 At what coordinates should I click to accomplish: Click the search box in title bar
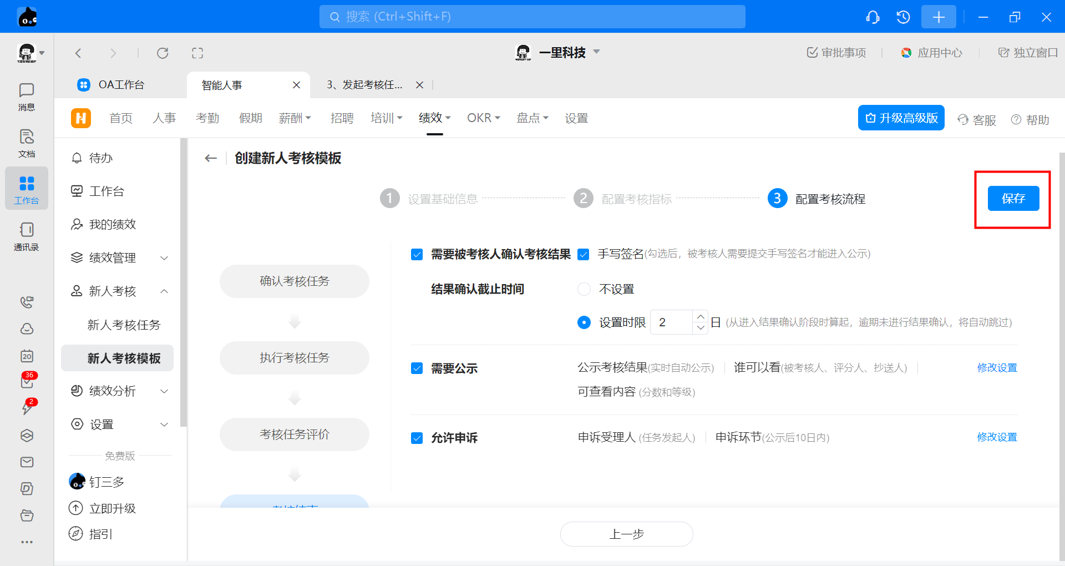point(532,17)
